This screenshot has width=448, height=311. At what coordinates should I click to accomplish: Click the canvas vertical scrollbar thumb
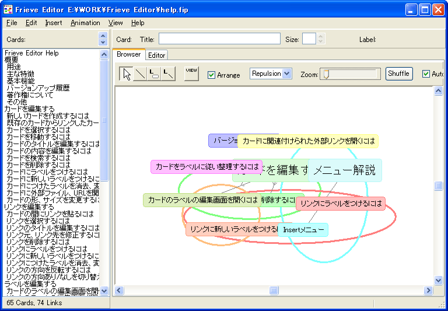(438, 186)
